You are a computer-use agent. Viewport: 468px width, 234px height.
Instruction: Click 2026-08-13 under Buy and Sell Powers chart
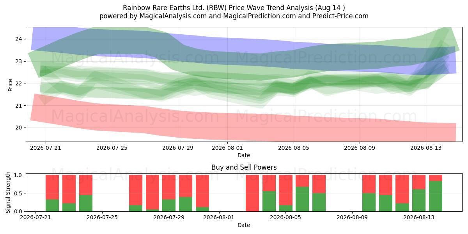[419, 218]
